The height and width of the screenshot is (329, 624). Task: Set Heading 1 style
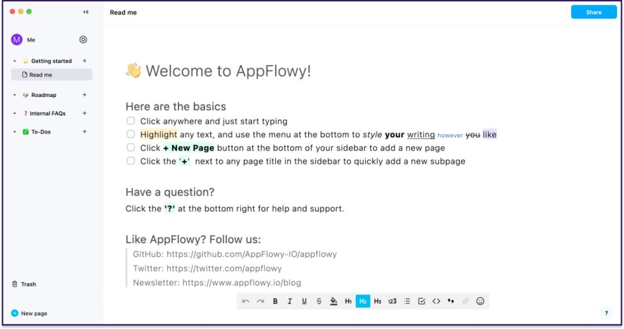(x=348, y=301)
